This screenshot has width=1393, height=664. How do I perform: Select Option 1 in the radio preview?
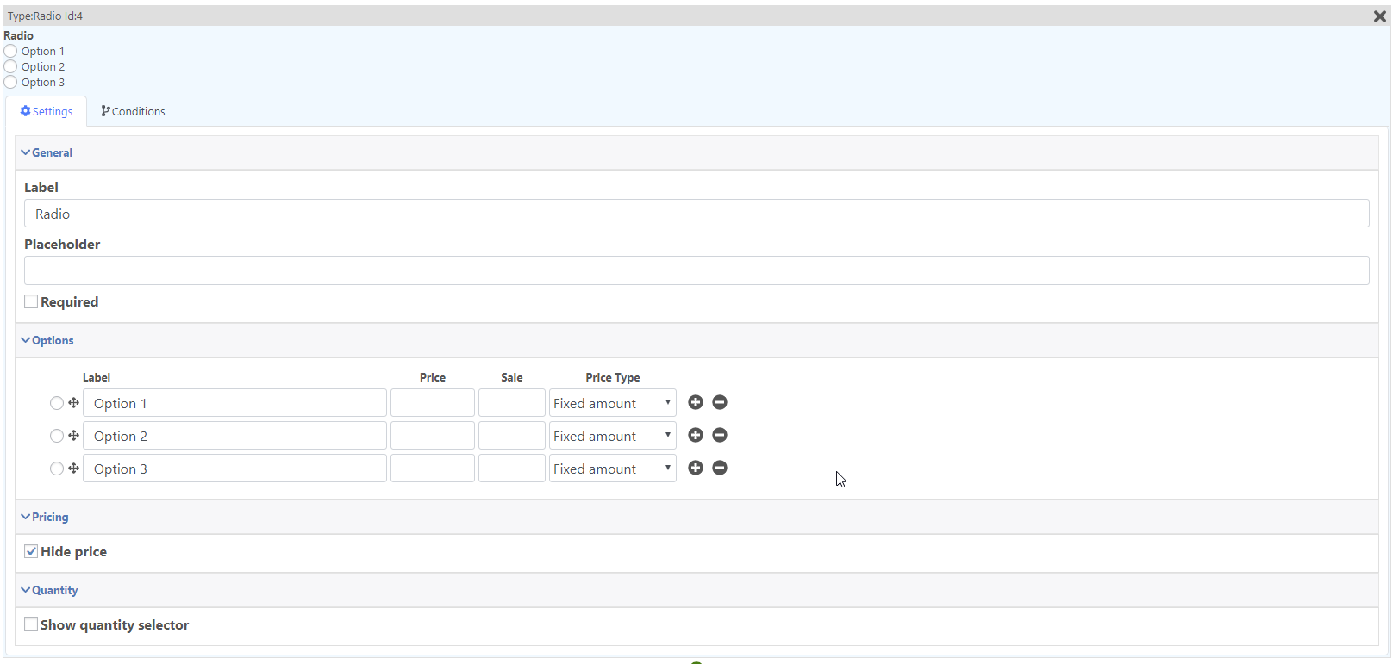pyautogui.click(x=10, y=52)
